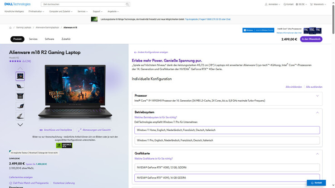Screen dimensions: 335x188
Task: Click the Windows 11 promo banner
Action: pos(258,30)
